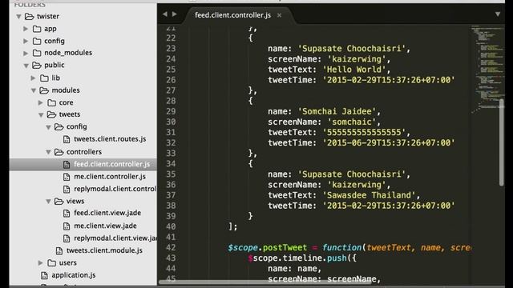This screenshot has height=288, width=513.
Task: Click the twister folder icon
Action: tap(30, 16)
